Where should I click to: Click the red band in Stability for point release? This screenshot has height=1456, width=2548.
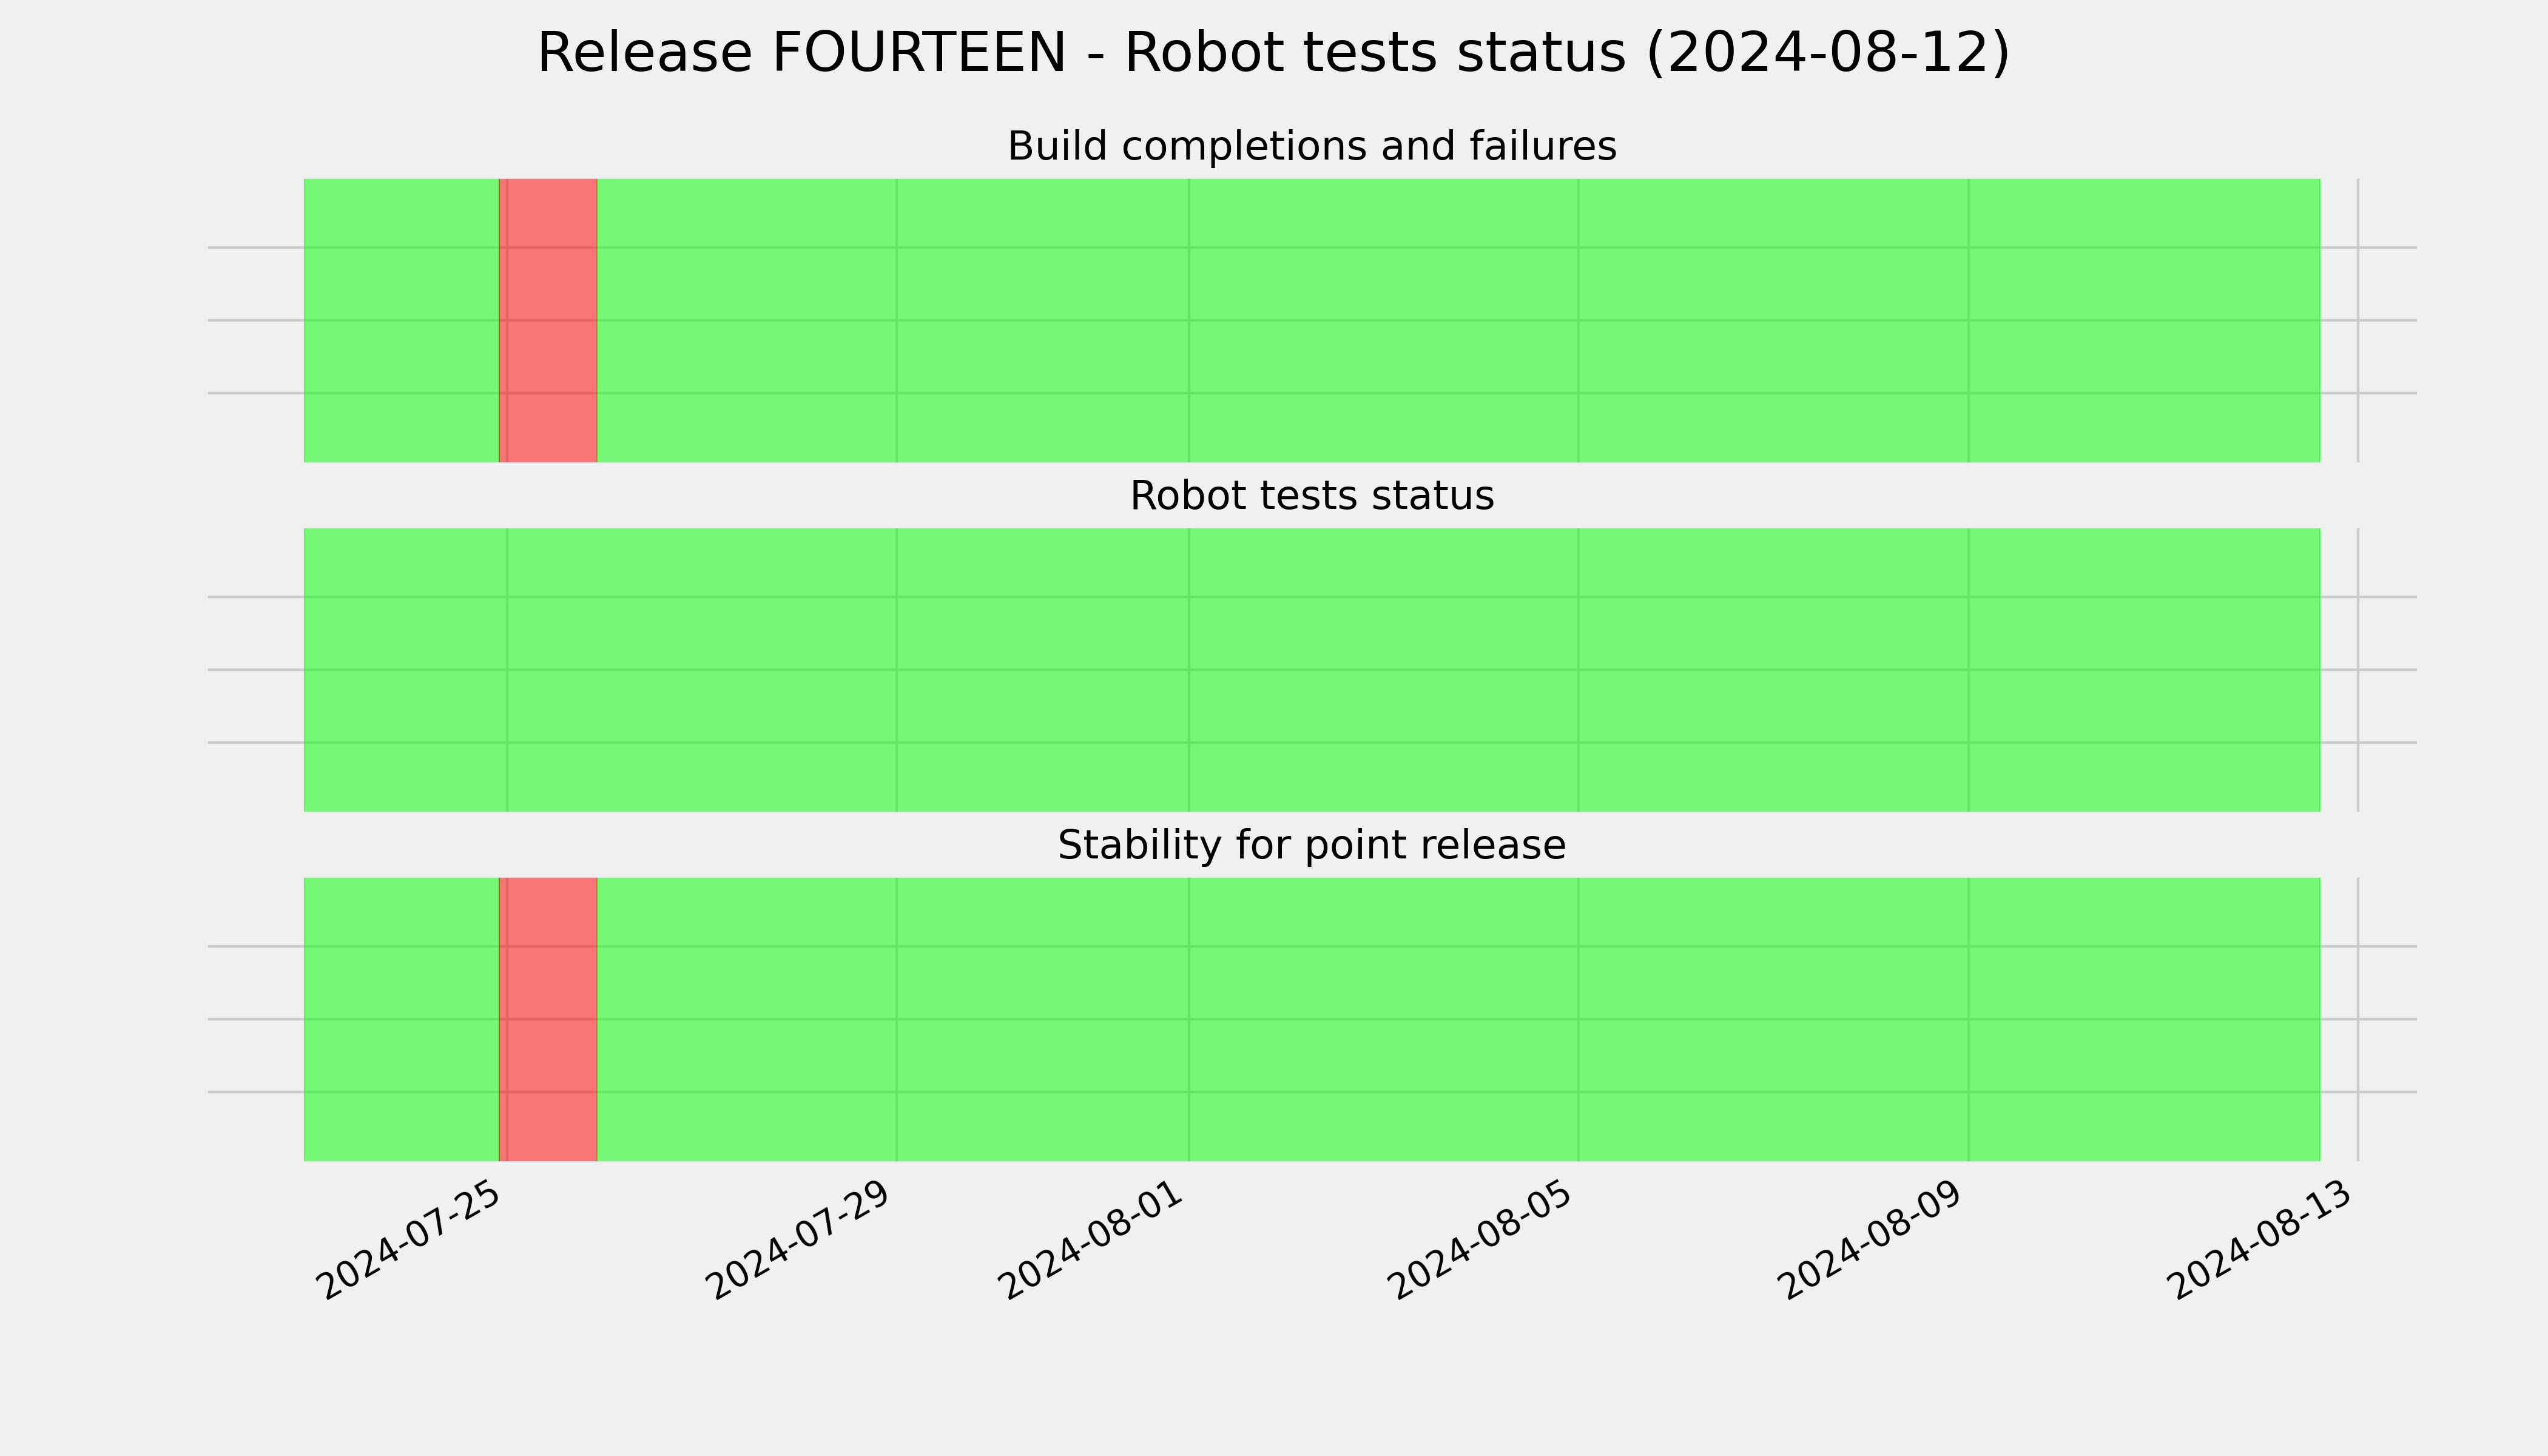[548, 1019]
